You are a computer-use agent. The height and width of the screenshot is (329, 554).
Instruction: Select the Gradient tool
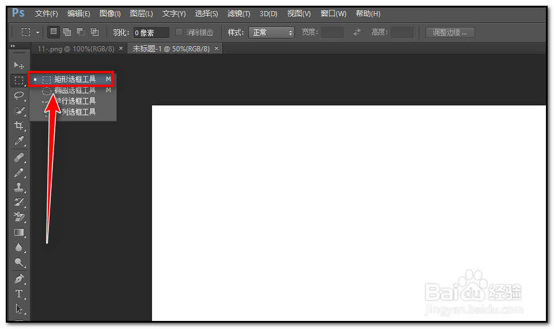[19, 232]
